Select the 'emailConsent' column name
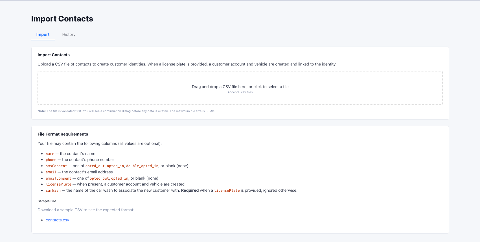This screenshot has width=480, height=242. [x=58, y=178]
